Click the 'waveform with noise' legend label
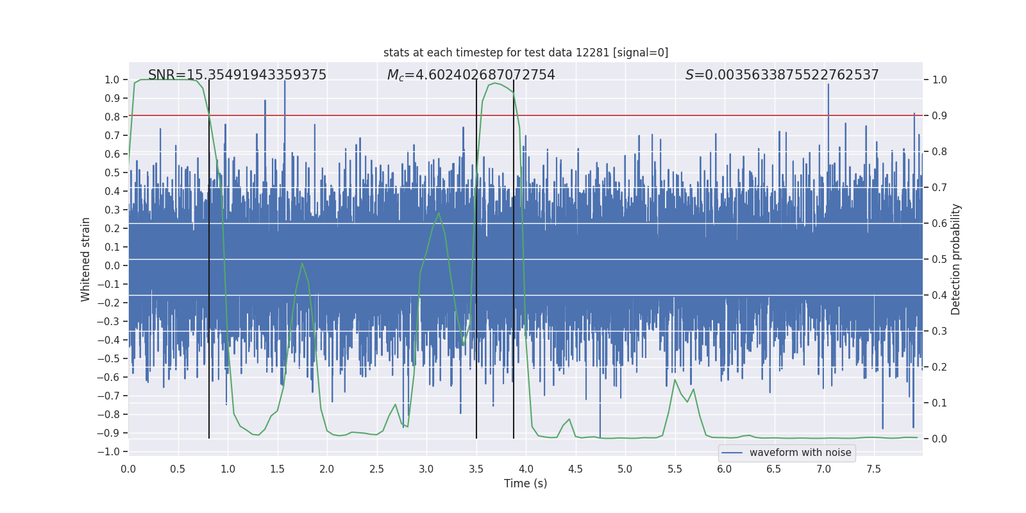The width and height of the screenshot is (1026, 513). coord(800,453)
